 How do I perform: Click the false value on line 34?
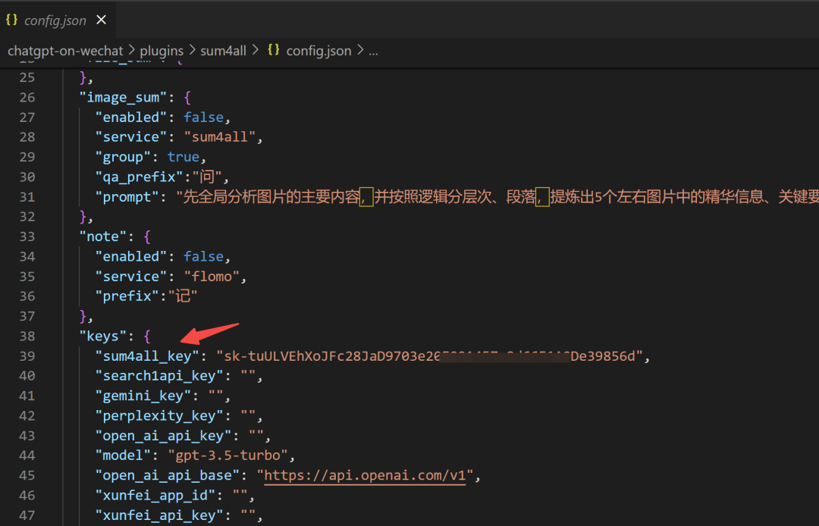(x=204, y=257)
